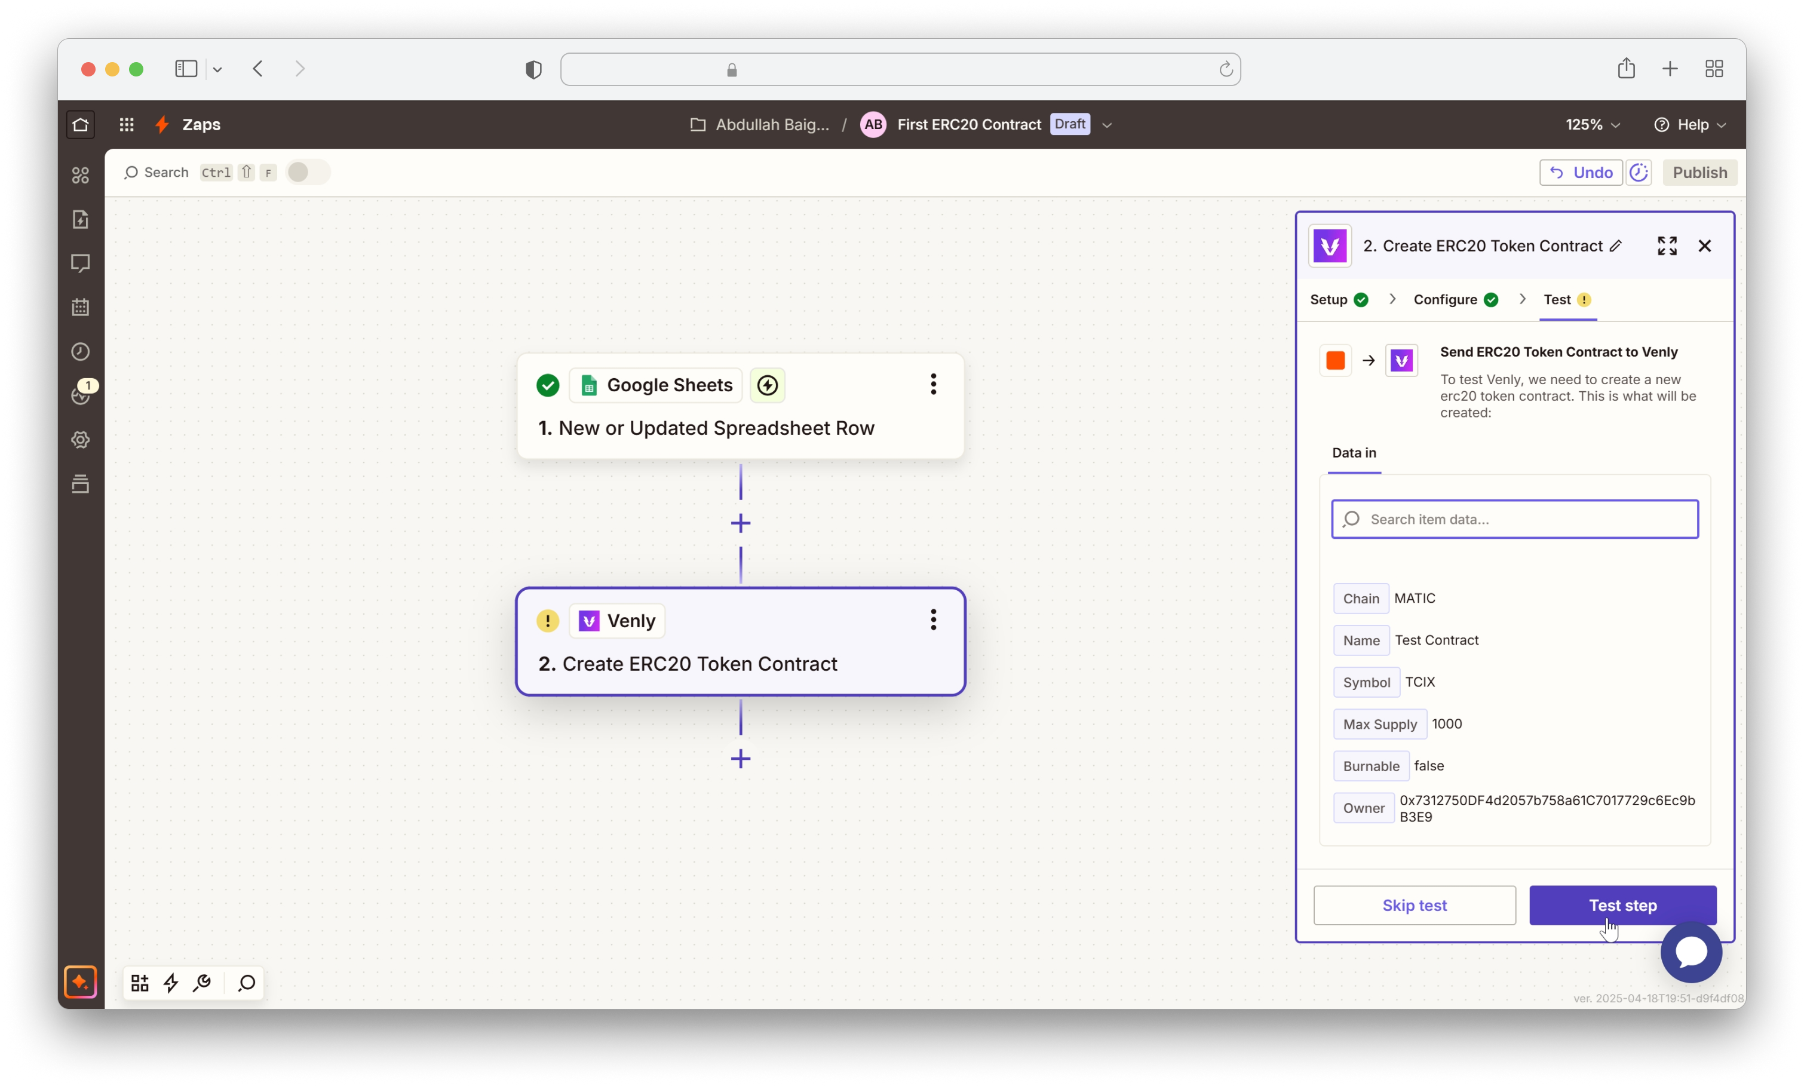The height and width of the screenshot is (1086, 1804).
Task: Click the AI copilot orange icon
Action: (x=81, y=982)
